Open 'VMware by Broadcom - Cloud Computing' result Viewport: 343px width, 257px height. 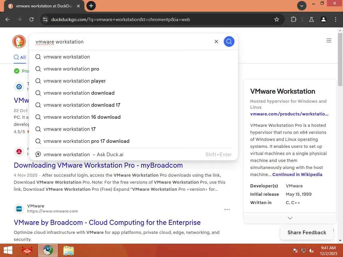[107, 223]
